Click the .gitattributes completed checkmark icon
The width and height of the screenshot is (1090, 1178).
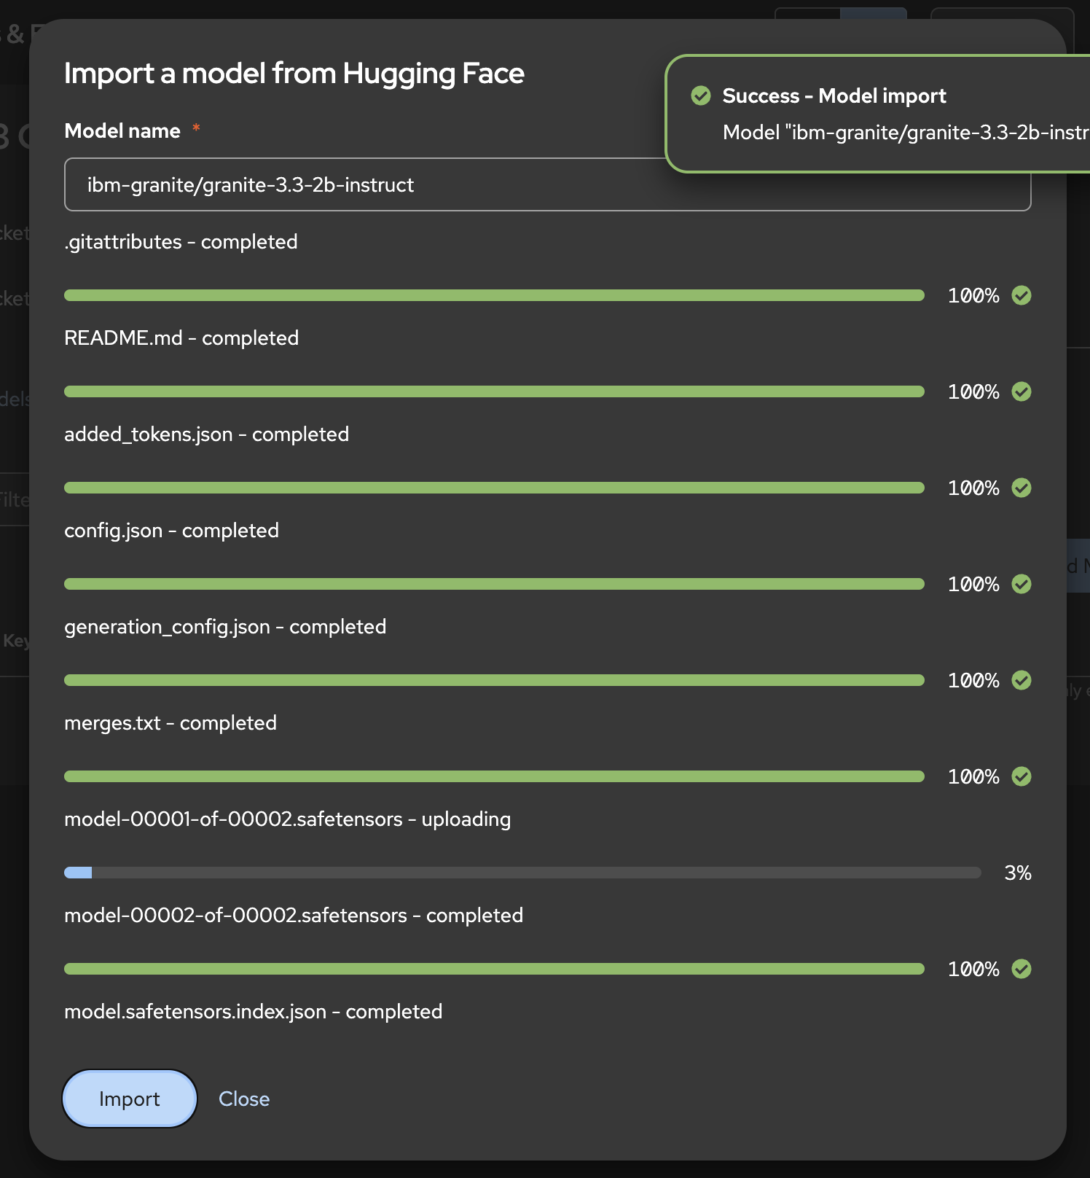click(1022, 295)
